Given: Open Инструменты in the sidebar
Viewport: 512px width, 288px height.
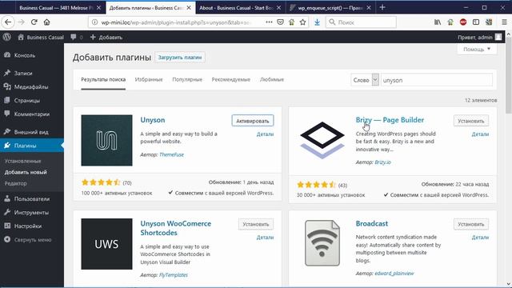Looking at the screenshot, I should tap(32, 213).
